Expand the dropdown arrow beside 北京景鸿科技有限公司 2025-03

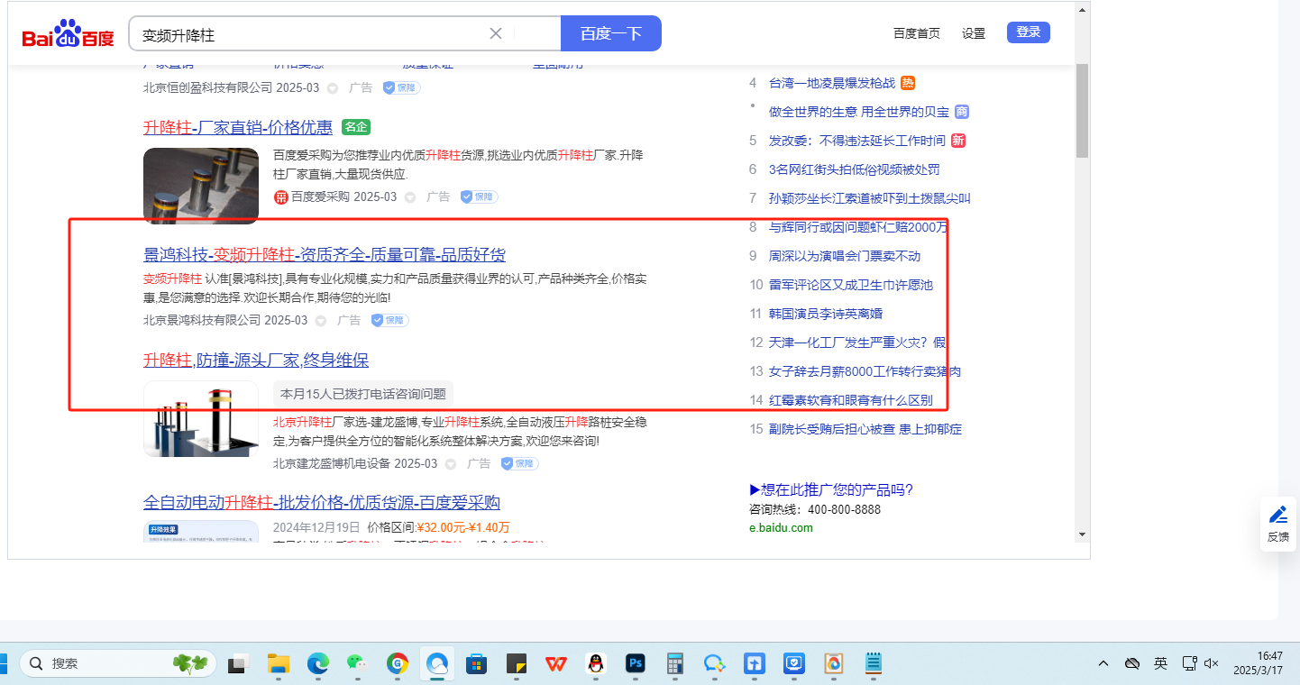(321, 321)
